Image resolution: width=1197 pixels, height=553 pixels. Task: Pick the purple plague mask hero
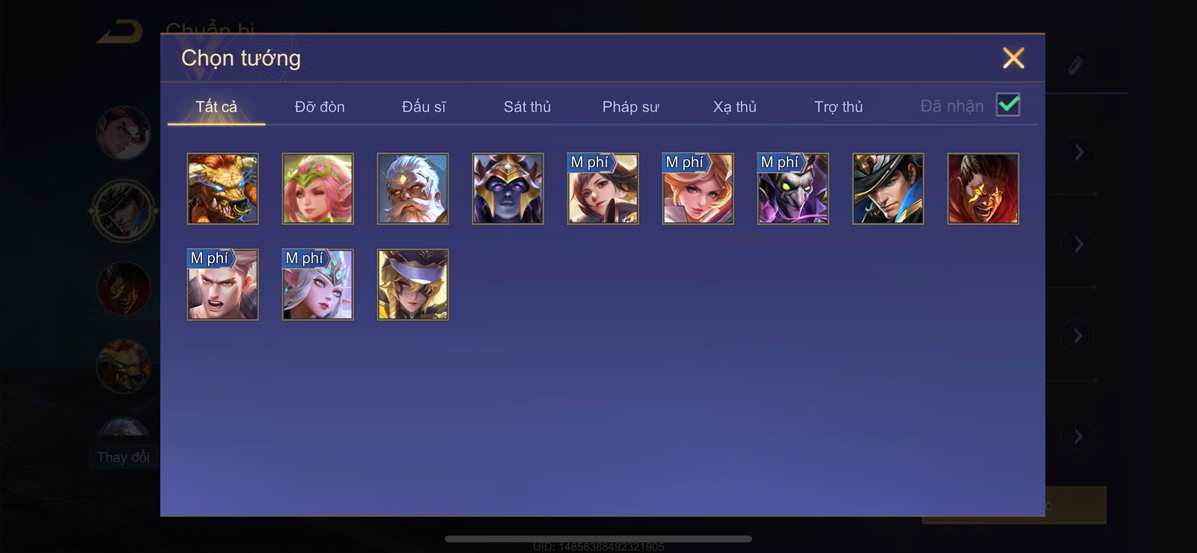[x=793, y=189]
